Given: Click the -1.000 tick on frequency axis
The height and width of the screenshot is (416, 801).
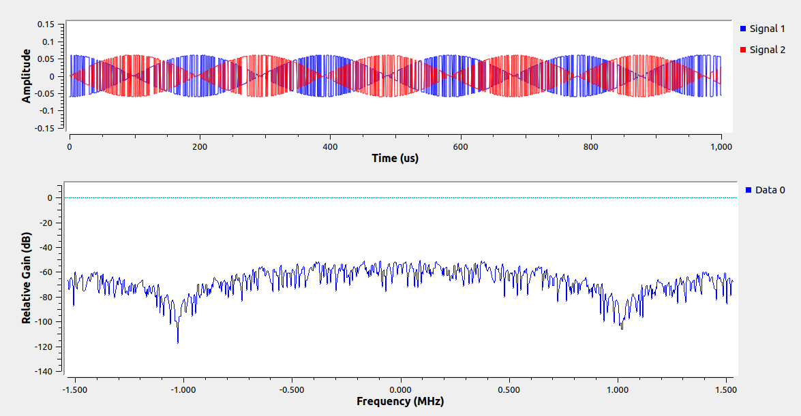Looking at the screenshot, I should click(x=182, y=390).
